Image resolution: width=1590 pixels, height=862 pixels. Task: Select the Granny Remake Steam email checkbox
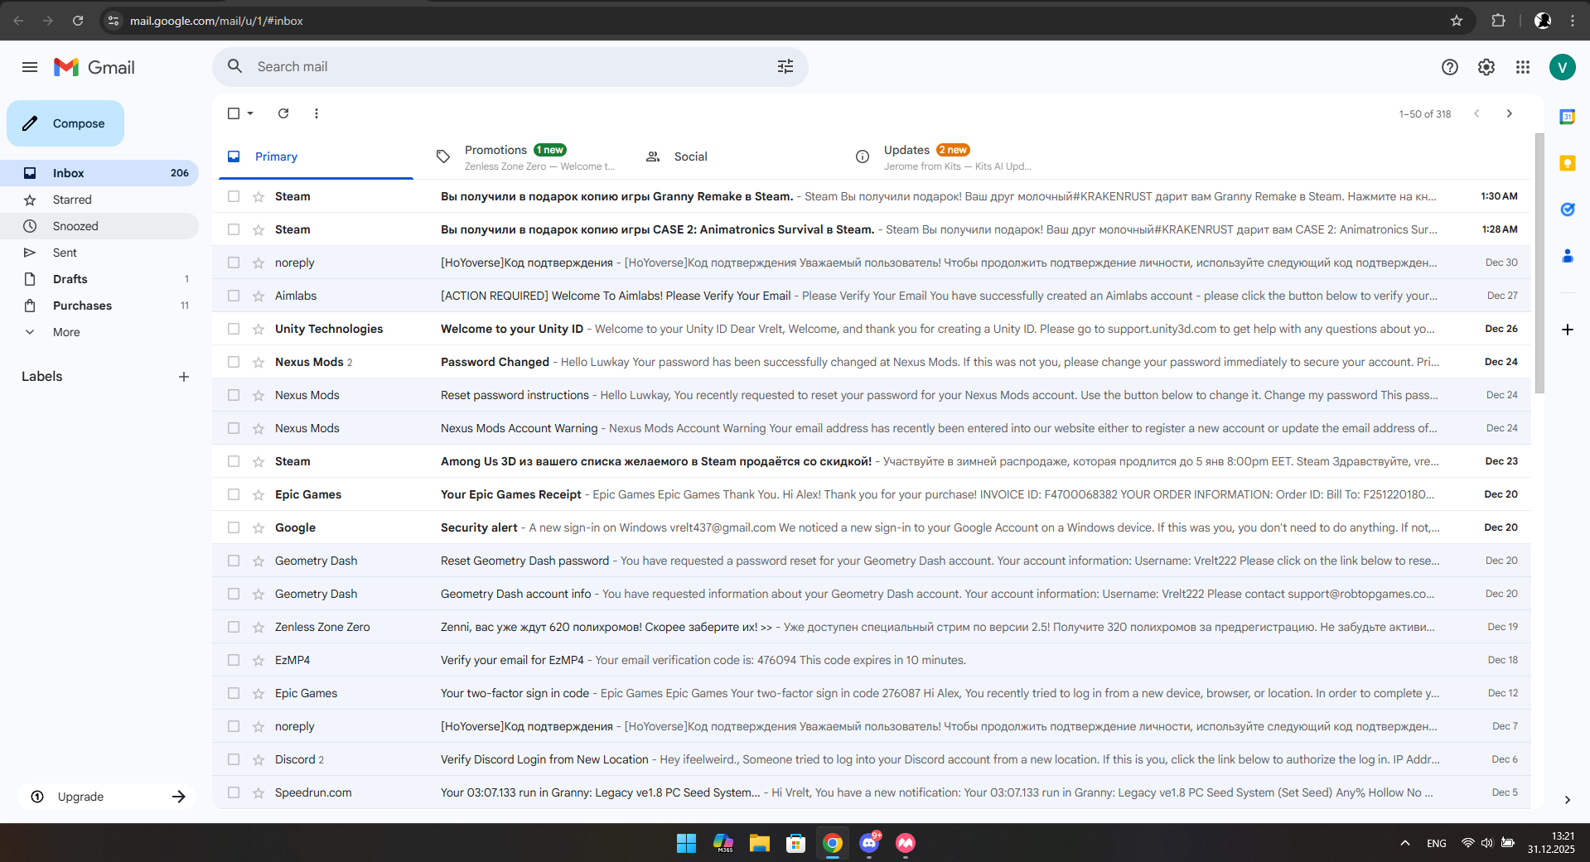pyautogui.click(x=234, y=196)
